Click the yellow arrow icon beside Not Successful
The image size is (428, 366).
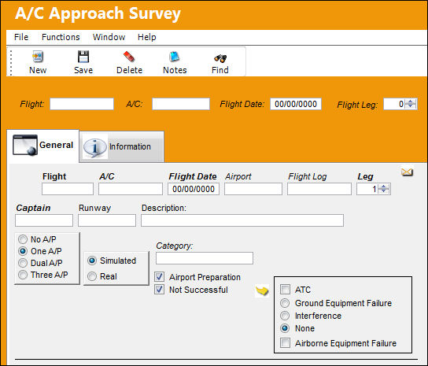[262, 290]
